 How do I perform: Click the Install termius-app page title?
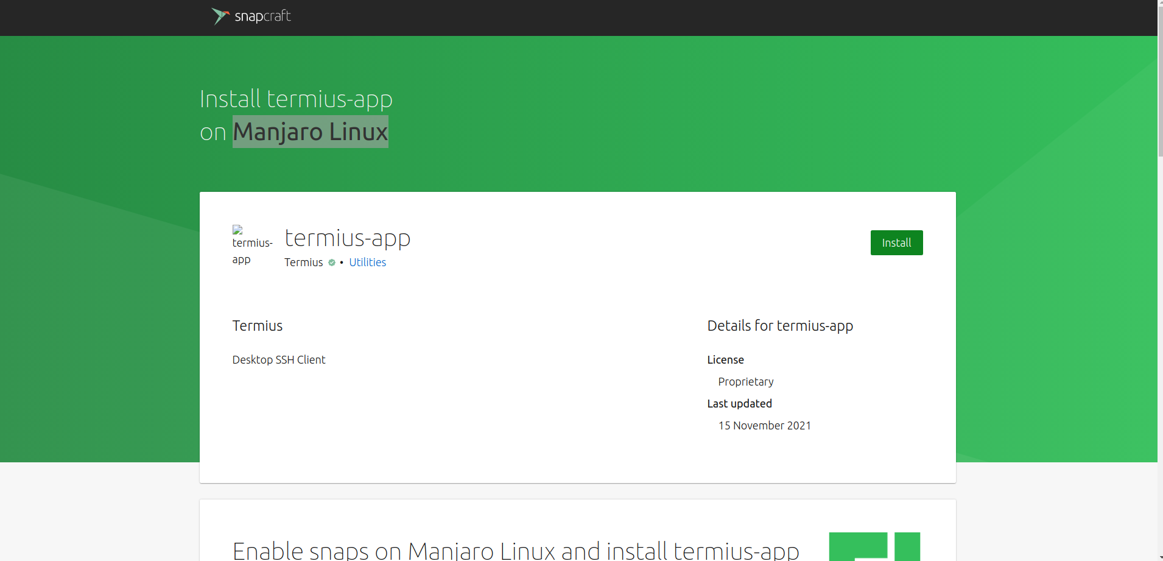coord(296,98)
